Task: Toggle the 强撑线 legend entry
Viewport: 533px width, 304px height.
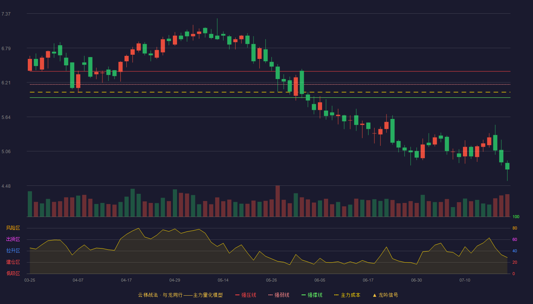Action: pos(312,295)
